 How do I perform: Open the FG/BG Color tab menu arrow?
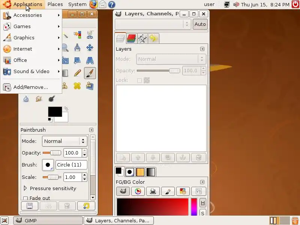202,182
